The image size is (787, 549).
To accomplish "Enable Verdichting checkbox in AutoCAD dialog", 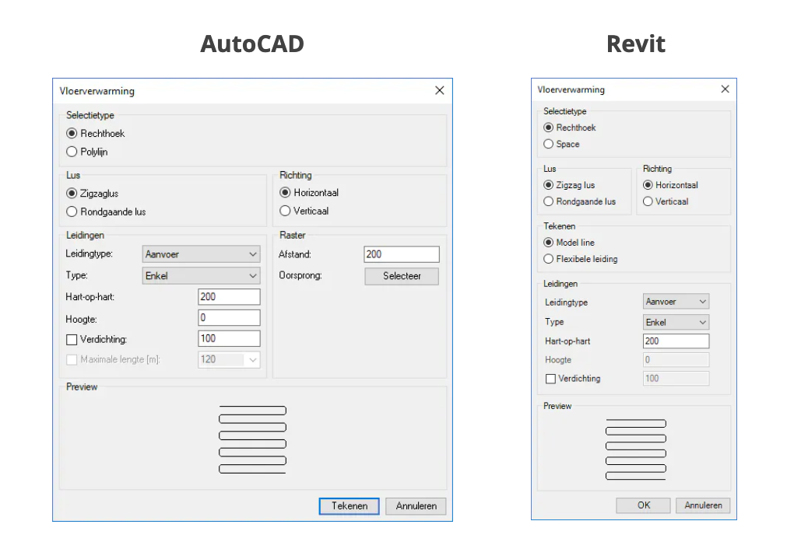I will tap(72, 340).
